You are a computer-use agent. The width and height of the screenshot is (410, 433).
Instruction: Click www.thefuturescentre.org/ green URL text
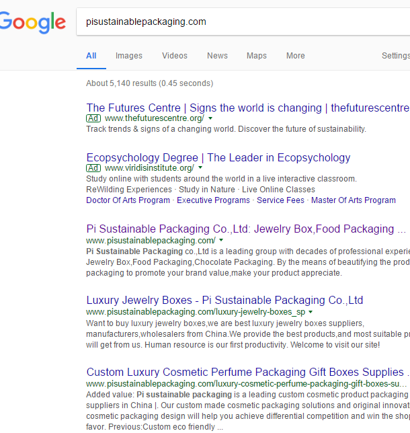click(155, 118)
